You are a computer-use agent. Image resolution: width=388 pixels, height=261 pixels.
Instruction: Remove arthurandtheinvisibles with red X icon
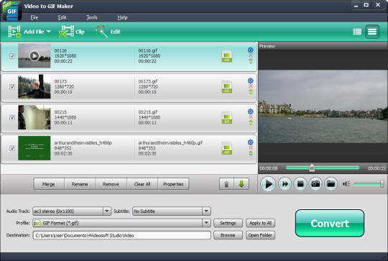pyautogui.click(x=251, y=147)
